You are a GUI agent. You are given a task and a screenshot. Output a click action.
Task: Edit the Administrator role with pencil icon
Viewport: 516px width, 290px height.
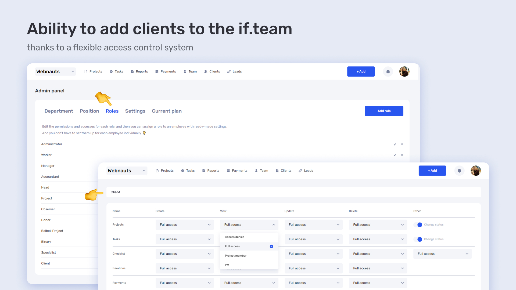pos(395,144)
